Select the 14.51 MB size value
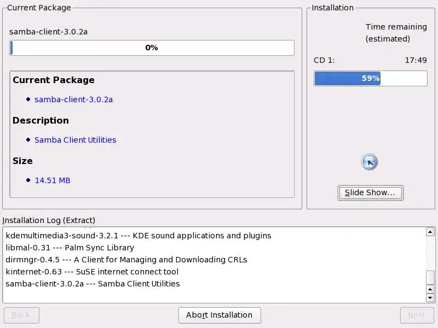Viewport: 438px width, 328px height. pyautogui.click(x=53, y=180)
